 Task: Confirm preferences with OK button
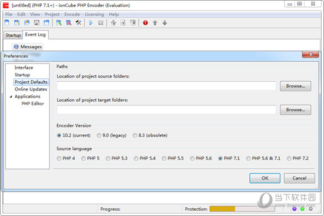tap(265, 178)
